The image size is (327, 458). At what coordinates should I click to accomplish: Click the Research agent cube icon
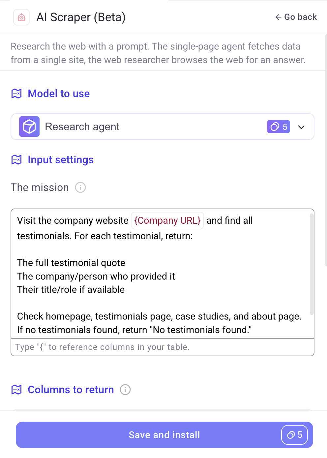29,126
